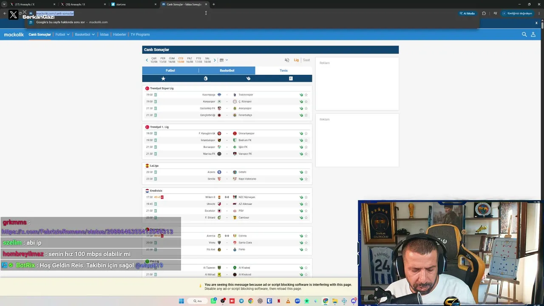Screen dimensions: 544x306
Task: Click the AI Modu button in Chrome
Action: pos(467,13)
